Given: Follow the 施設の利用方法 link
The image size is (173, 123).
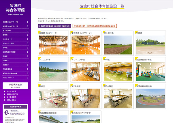Looking at the screenshot, I should pos(12,94).
